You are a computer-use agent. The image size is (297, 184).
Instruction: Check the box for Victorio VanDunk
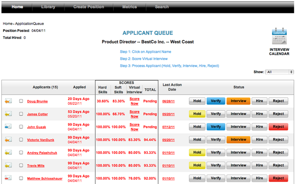(21, 140)
